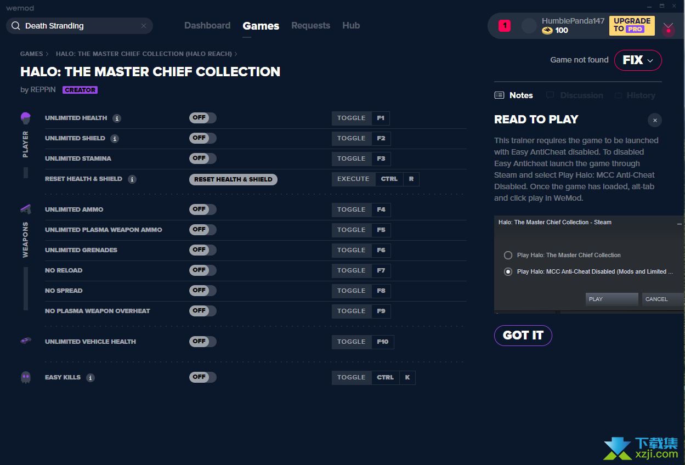The height and width of the screenshot is (465, 685).
Task: Navigate to GAMES breadcrumb
Action: 31,54
